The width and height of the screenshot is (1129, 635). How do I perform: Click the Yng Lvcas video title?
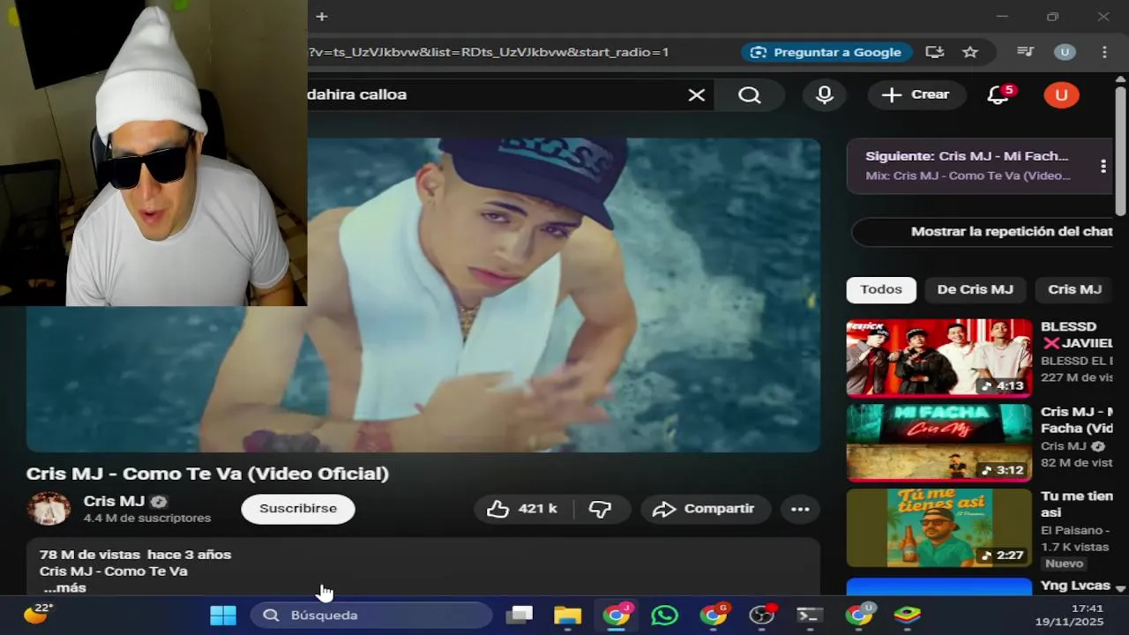[x=1074, y=586]
